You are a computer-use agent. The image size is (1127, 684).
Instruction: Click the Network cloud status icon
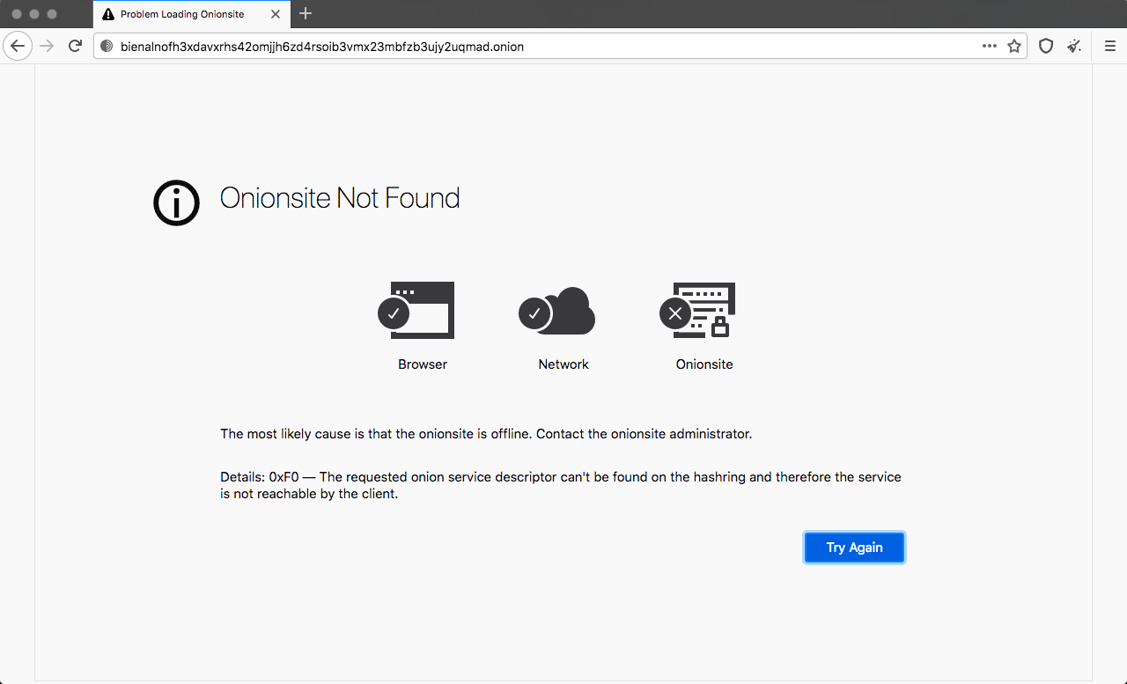[x=556, y=311]
